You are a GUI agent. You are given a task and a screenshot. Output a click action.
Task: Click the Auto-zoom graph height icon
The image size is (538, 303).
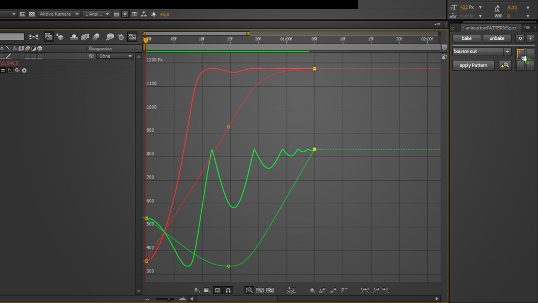click(x=250, y=290)
